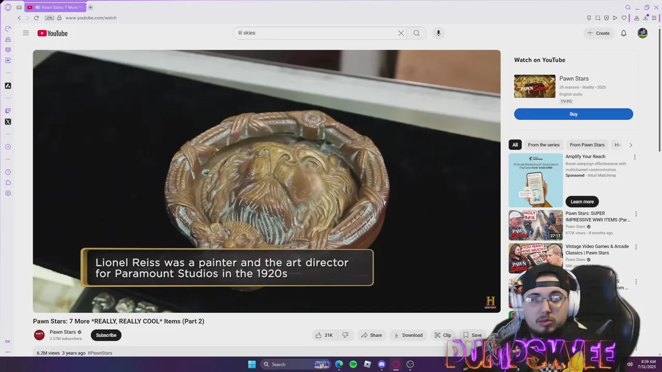Open browser downloads icon in toolbar
The image size is (662, 372).
pyautogui.click(x=645, y=18)
